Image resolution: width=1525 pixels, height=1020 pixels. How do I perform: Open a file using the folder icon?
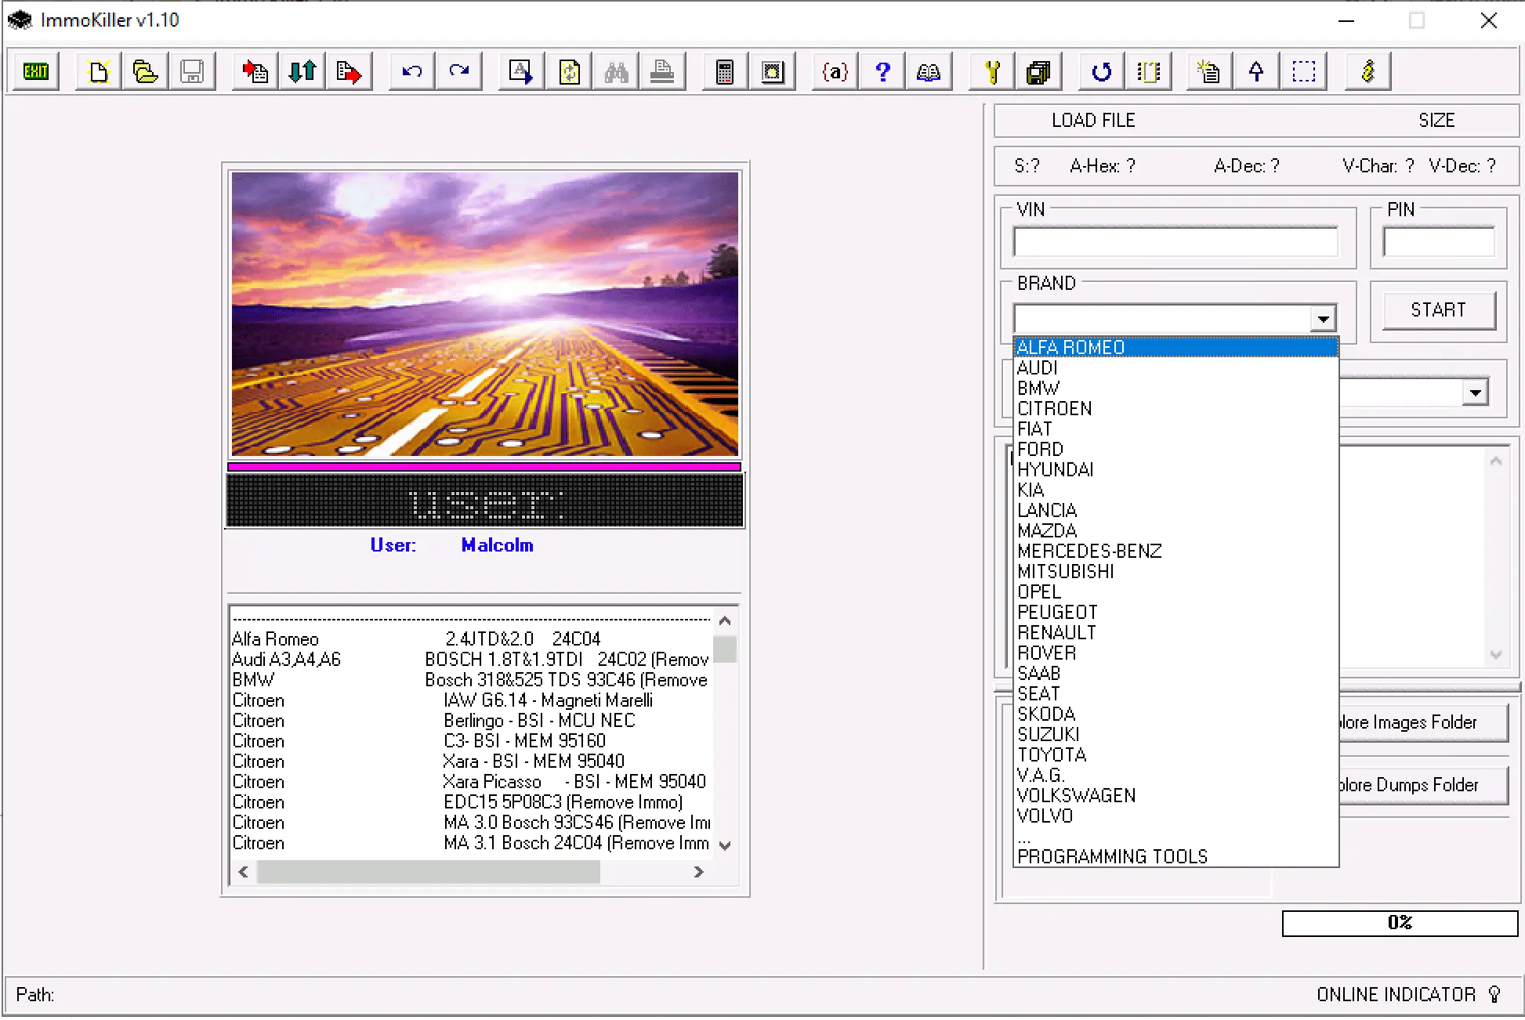click(x=145, y=72)
